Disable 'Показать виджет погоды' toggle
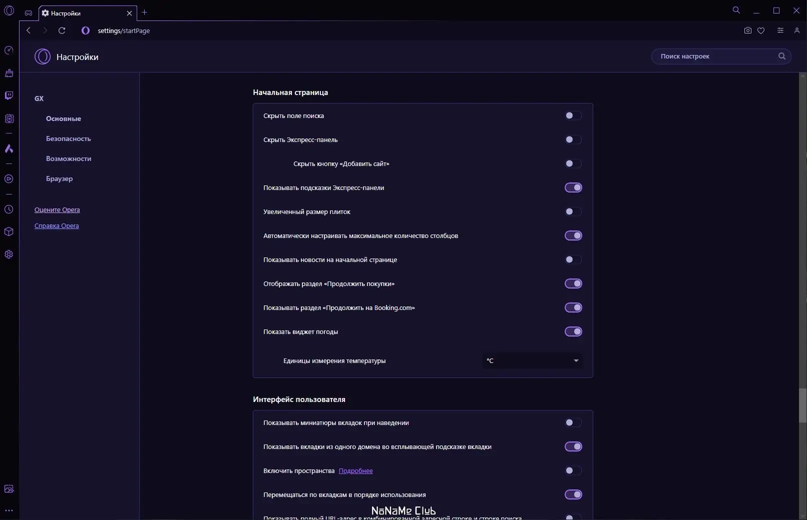This screenshot has height=520, width=807. click(573, 331)
